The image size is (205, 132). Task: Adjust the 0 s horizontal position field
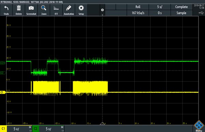[160, 13]
